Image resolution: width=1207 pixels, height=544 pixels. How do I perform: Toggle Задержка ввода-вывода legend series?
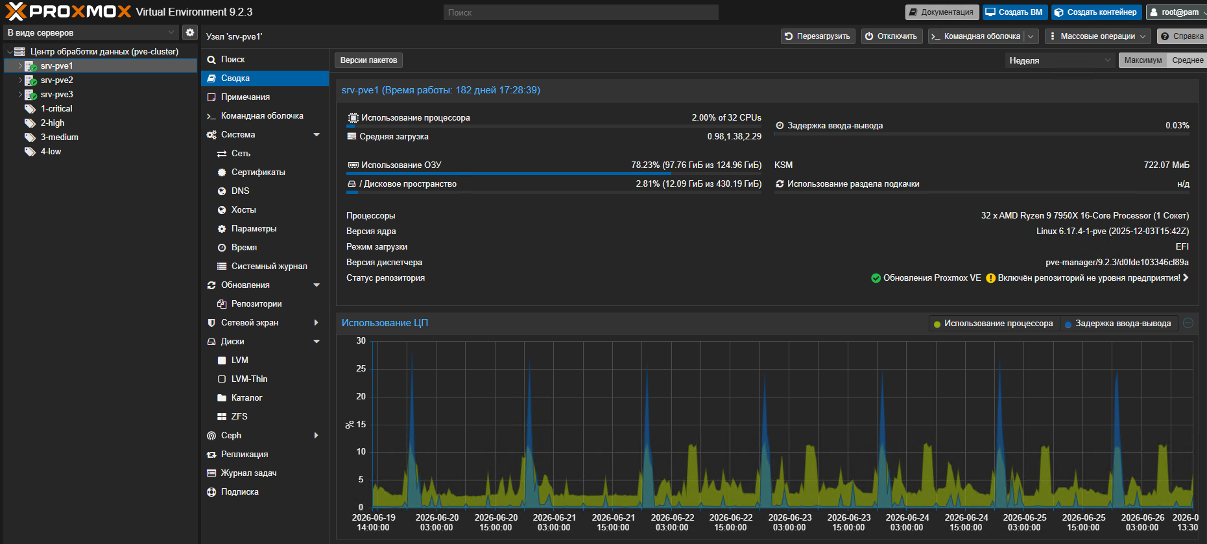[1118, 324]
